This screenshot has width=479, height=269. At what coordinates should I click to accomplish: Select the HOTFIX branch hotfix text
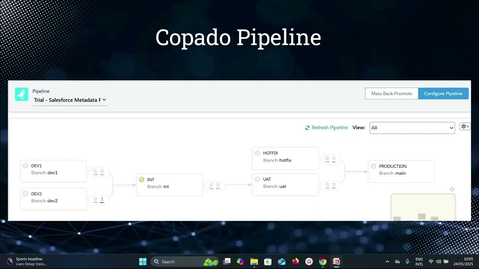point(277,160)
